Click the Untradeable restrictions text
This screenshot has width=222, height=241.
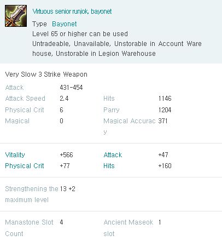[117, 49]
